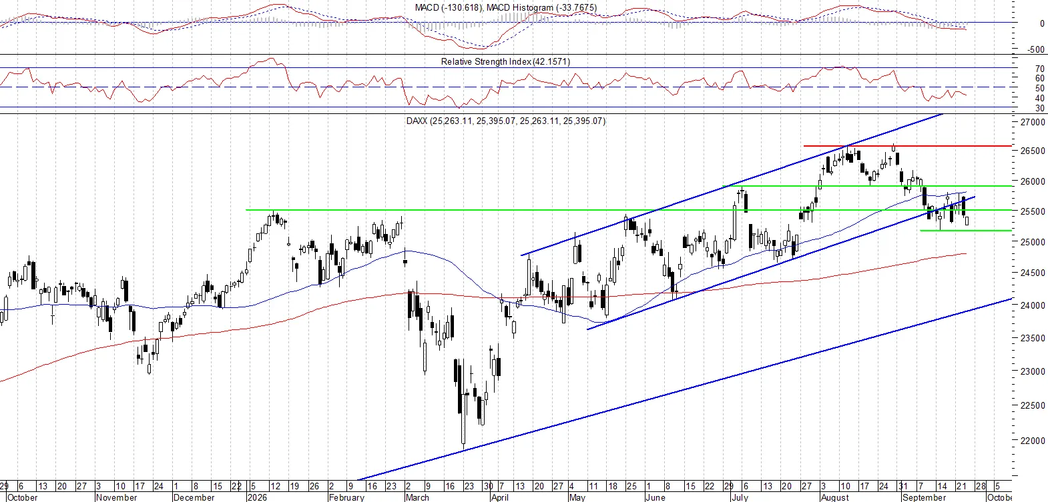Click the MACD indicator title label
Image resolution: width=1048 pixels, height=502 pixels.
506,8
